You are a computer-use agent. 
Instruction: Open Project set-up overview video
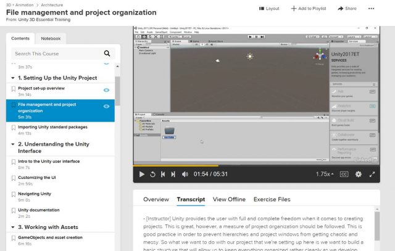pos(41,88)
